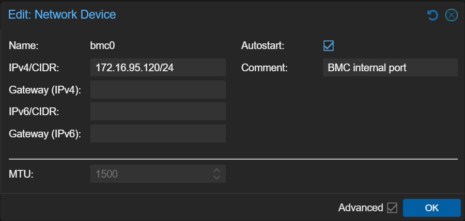Image resolution: width=465 pixels, height=221 pixels.
Task: Click the reset form icon in header
Action: (x=432, y=15)
